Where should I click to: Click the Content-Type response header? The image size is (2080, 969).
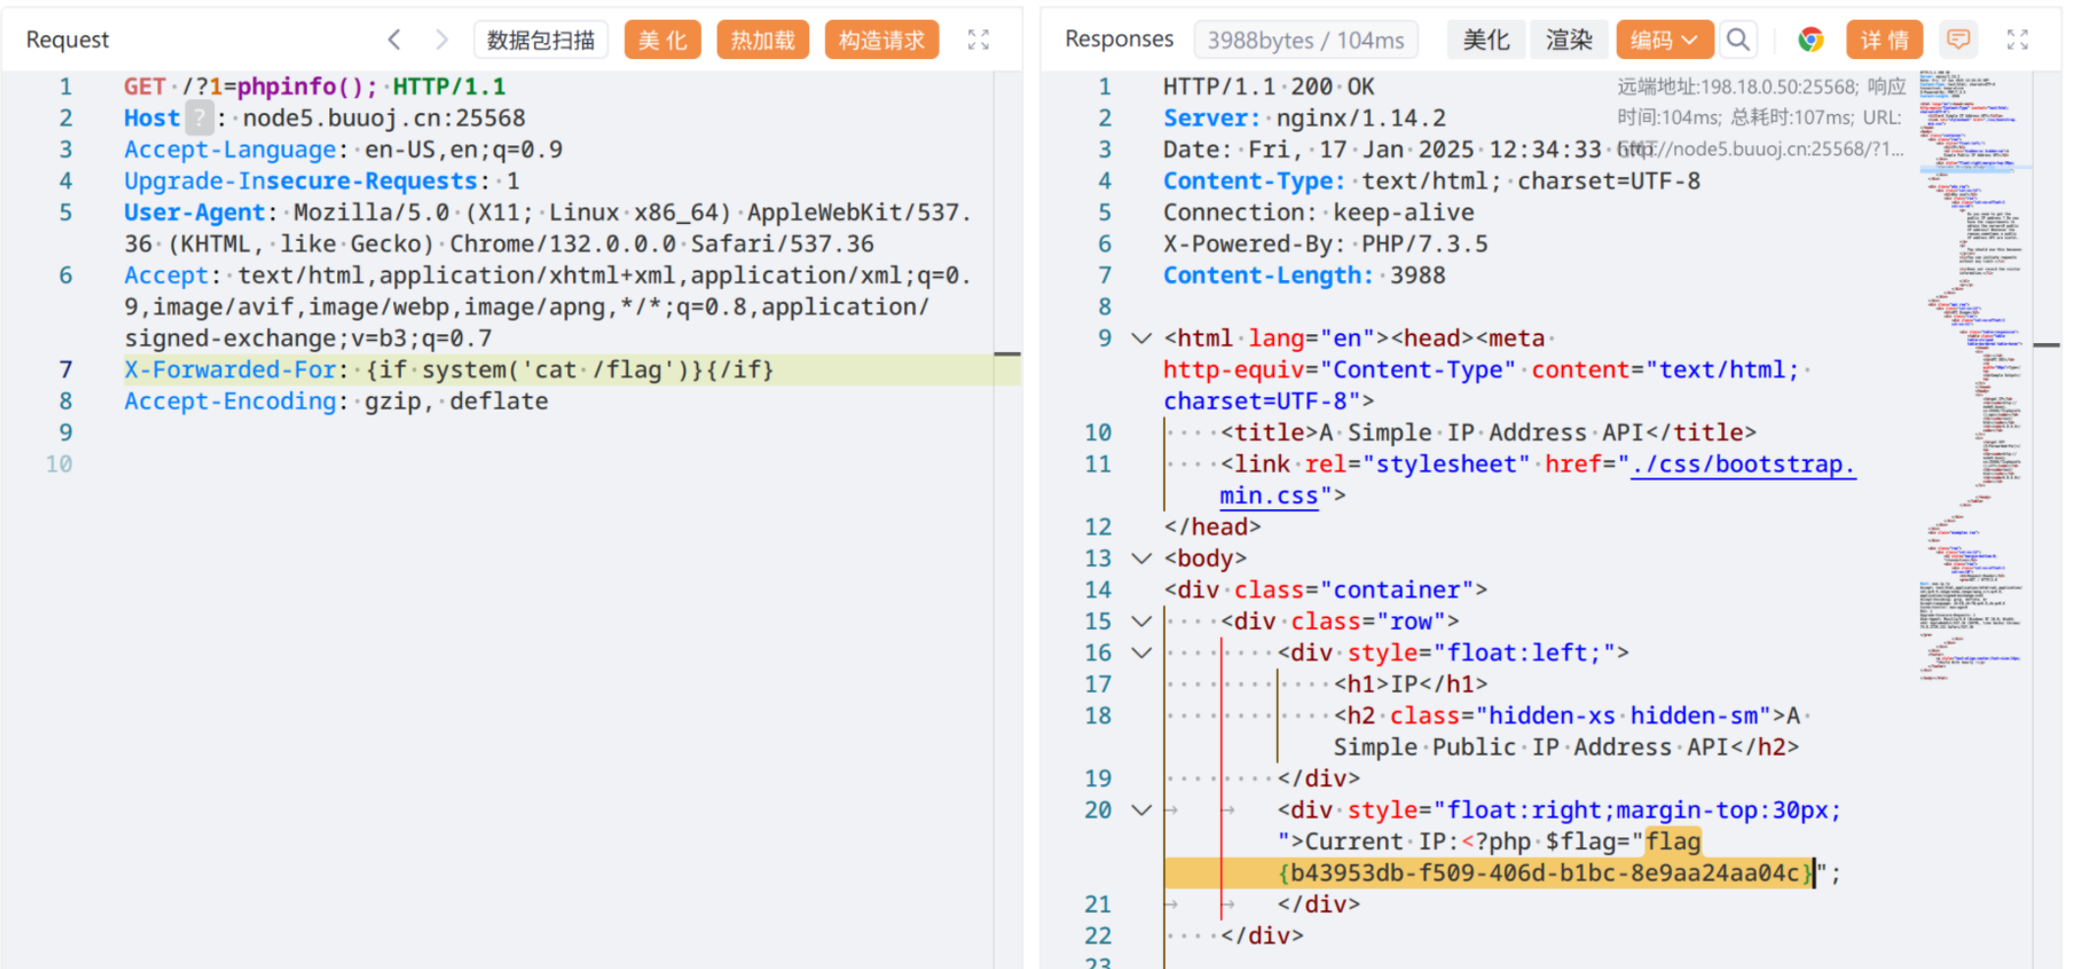click(1431, 181)
